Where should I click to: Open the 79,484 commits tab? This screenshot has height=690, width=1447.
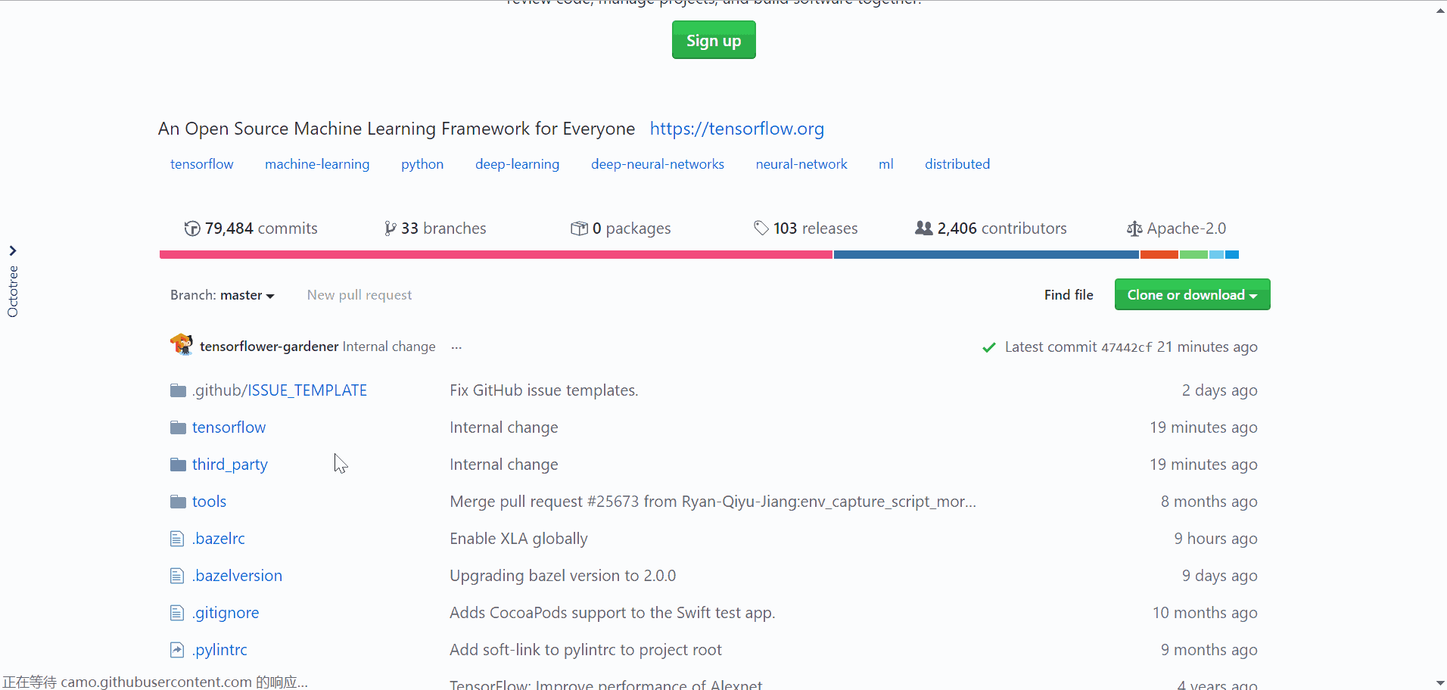pos(251,228)
